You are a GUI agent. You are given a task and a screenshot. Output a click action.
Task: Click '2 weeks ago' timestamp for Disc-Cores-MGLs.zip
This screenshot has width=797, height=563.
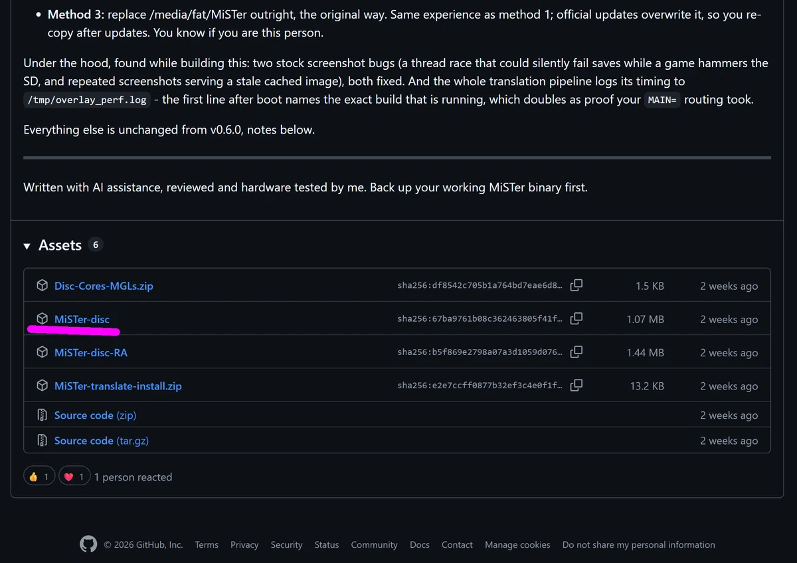click(729, 286)
